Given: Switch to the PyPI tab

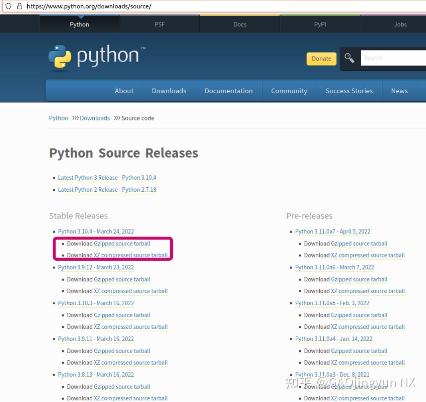Looking at the screenshot, I should [x=320, y=24].
